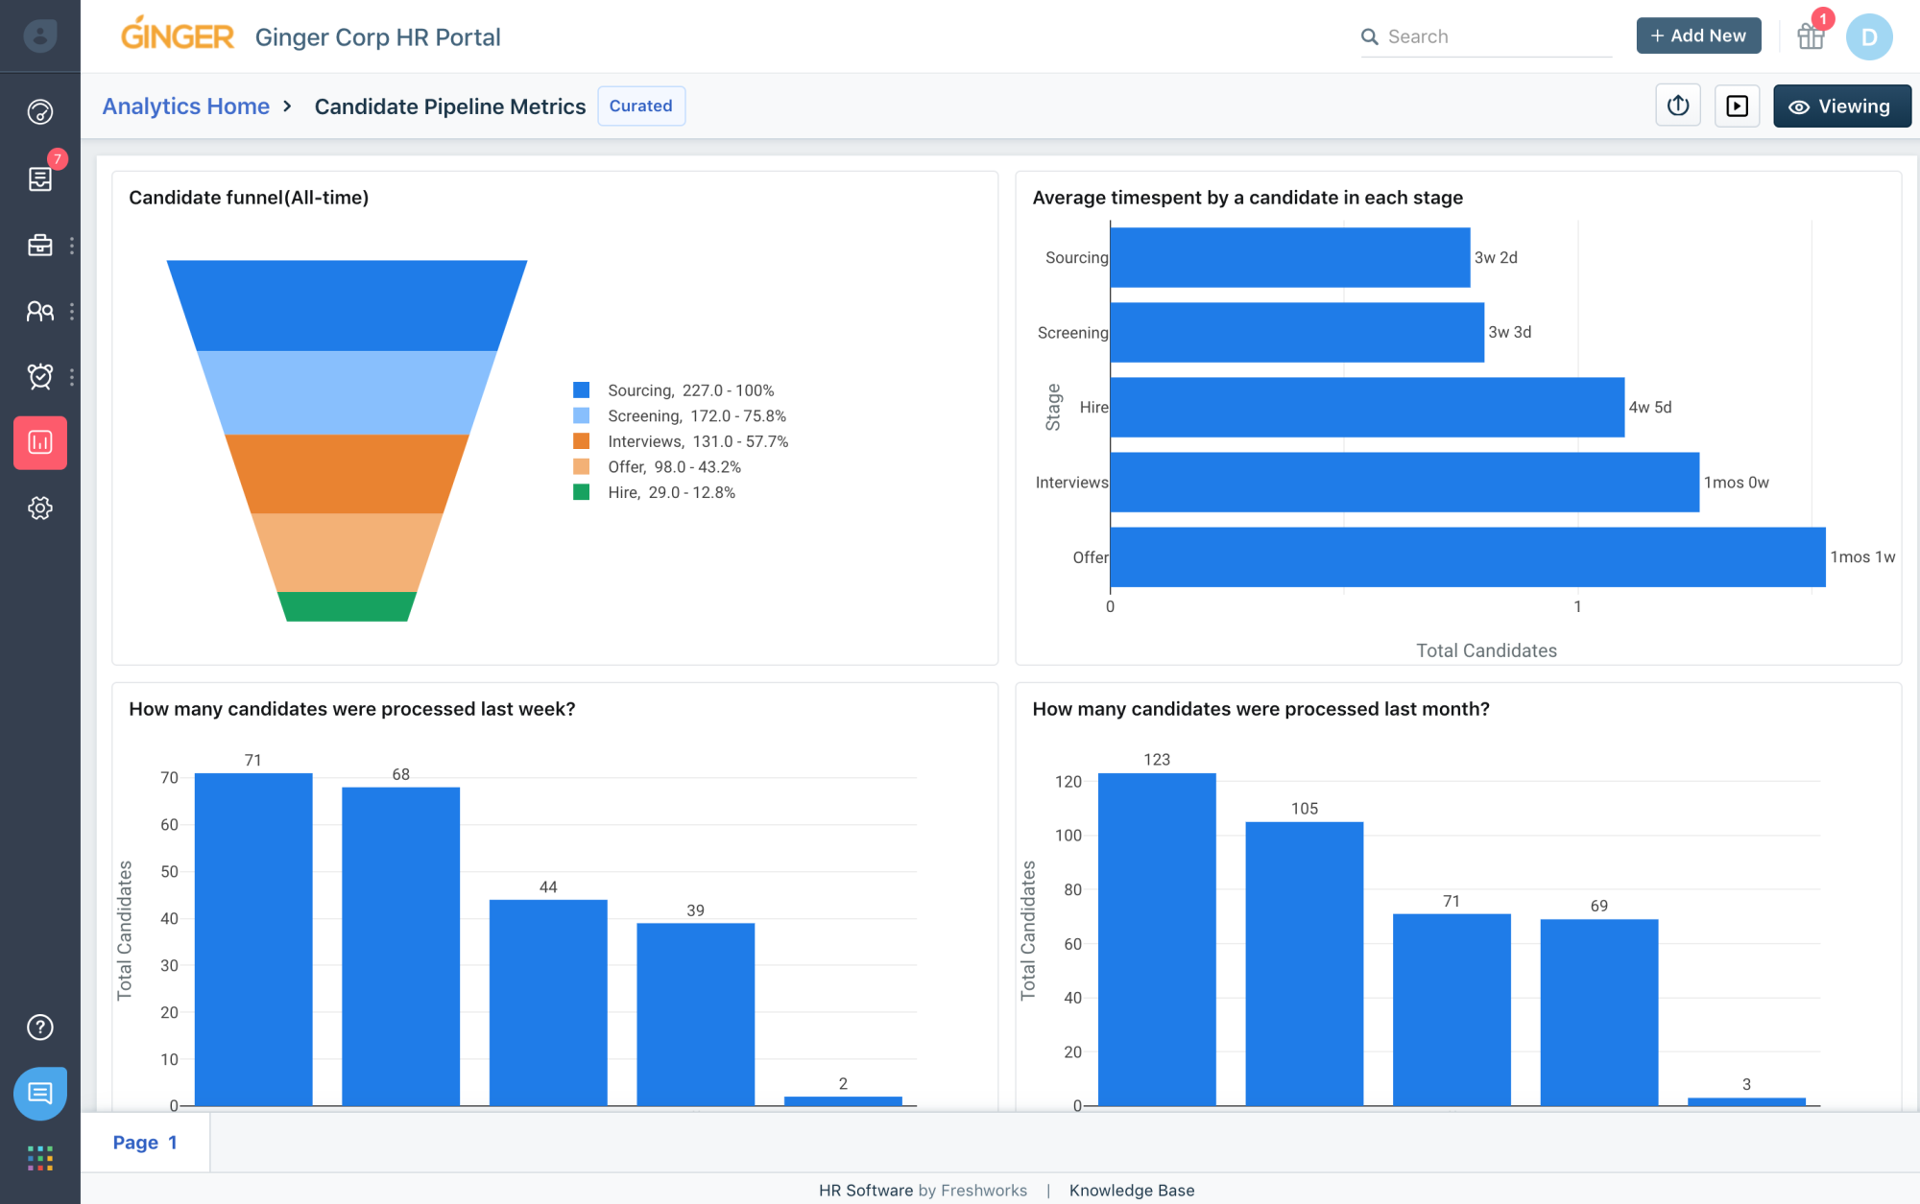
Task: Open the user profile avatar in sidebar top
Action: click(x=39, y=36)
